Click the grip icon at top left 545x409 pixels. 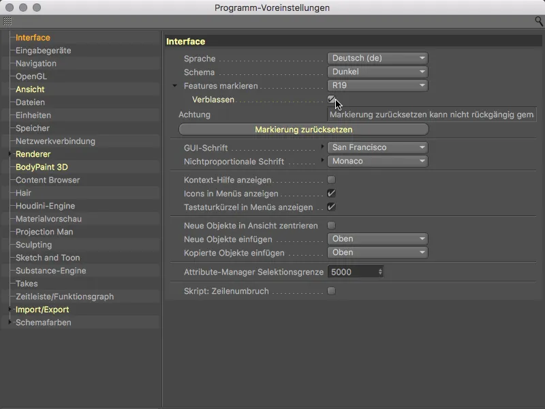point(7,21)
